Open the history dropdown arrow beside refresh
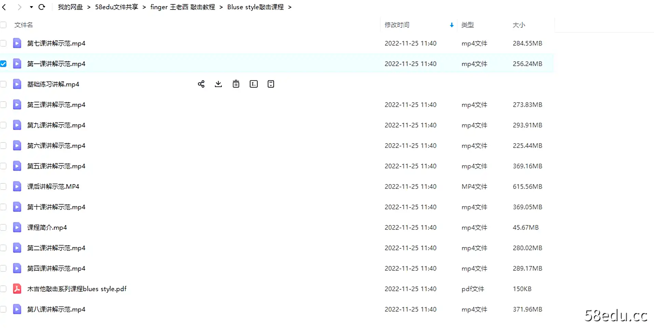The width and height of the screenshot is (654, 328). (x=31, y=7)
